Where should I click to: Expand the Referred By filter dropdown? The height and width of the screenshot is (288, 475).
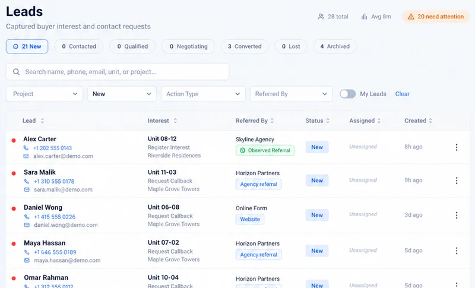[291, 94]
